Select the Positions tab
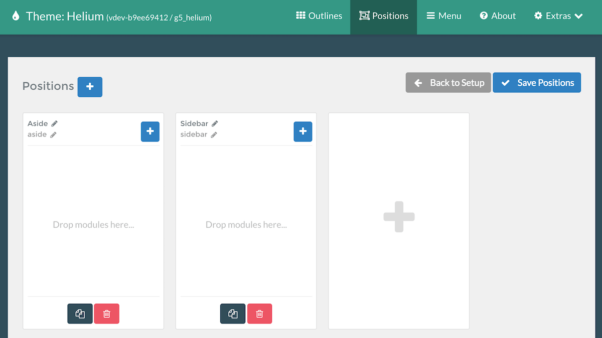The image size is (602, 338). (384, 16)
